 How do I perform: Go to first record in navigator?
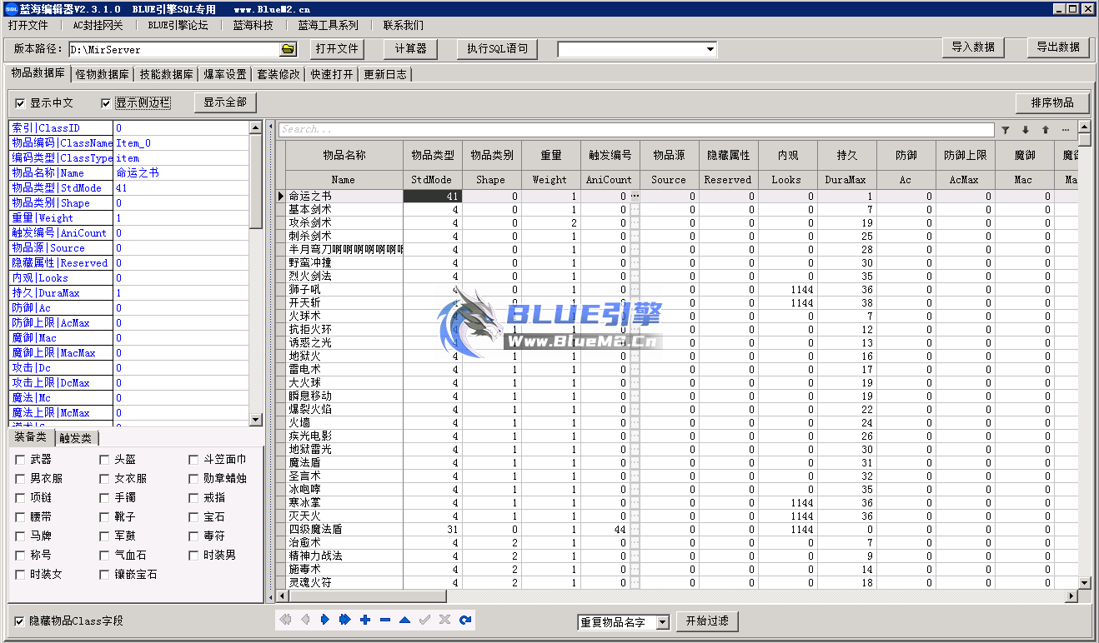[285, 620]
